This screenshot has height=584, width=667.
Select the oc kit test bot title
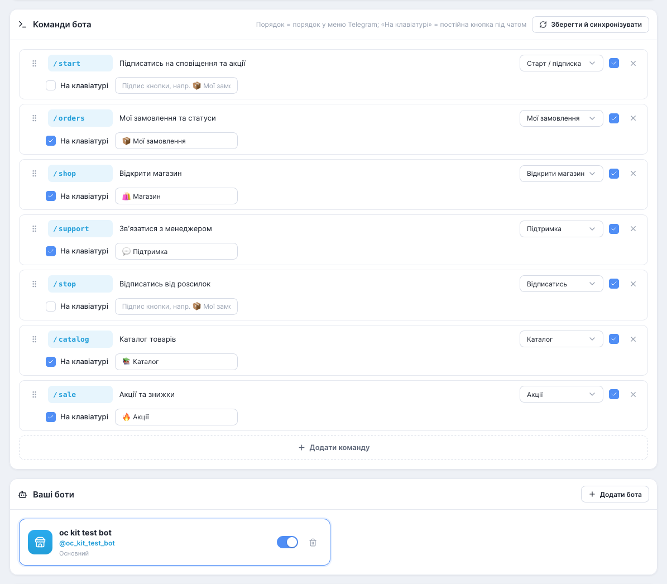85,533
